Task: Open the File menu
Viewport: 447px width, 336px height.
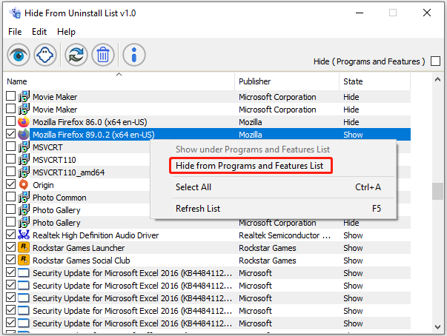Action: (x=15, y=32)
